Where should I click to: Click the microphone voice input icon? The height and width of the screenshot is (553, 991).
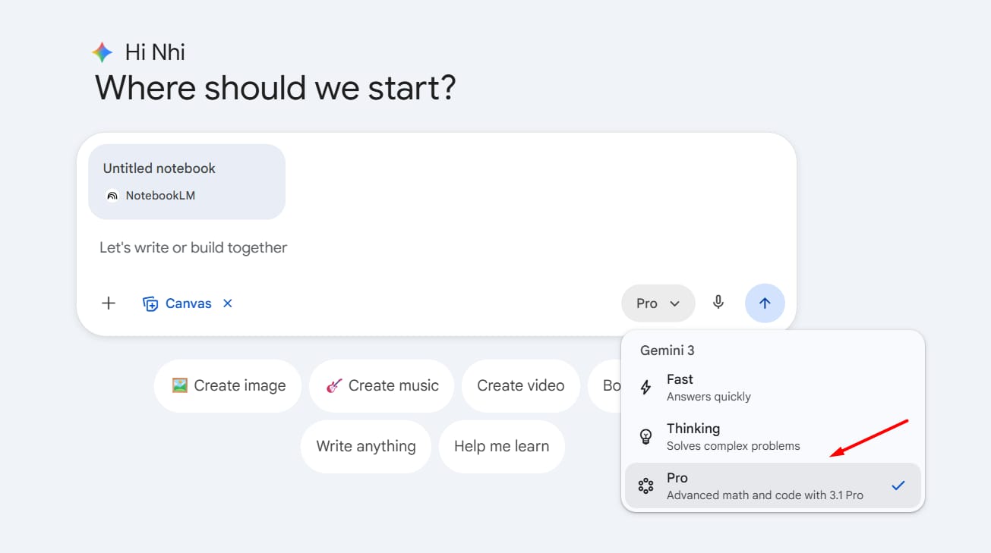click(718, 303)
